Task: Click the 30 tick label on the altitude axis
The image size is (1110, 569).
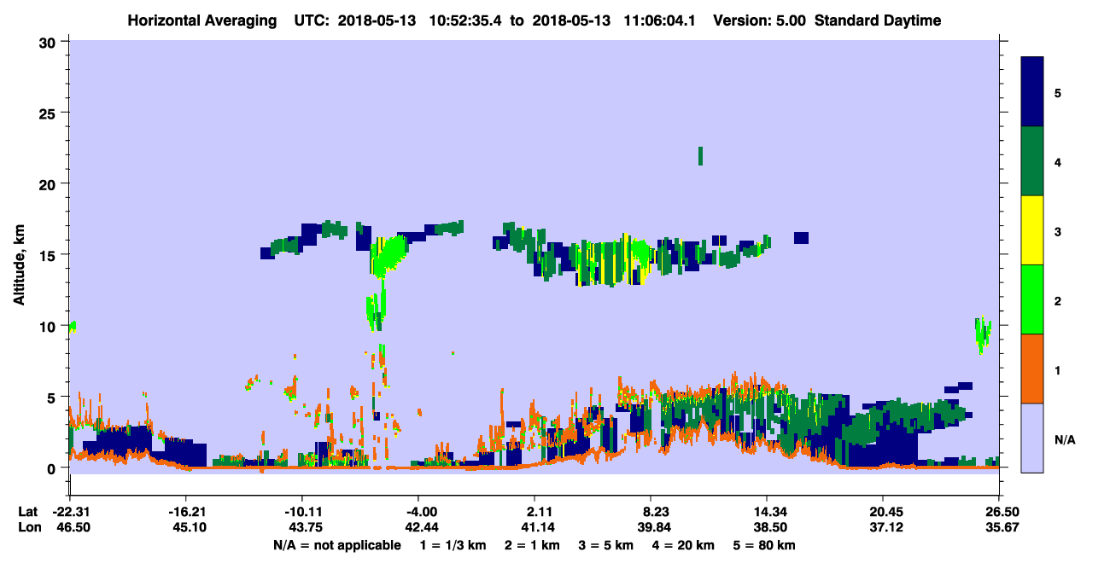Action: [x=50, y=42]
